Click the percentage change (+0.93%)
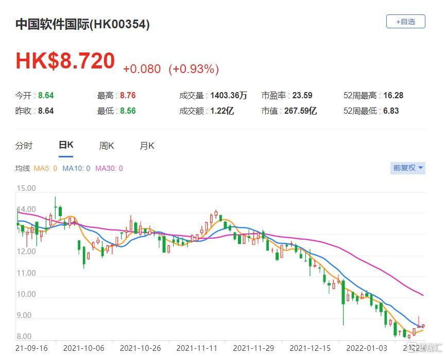446x356 pixels. point(194,69)
